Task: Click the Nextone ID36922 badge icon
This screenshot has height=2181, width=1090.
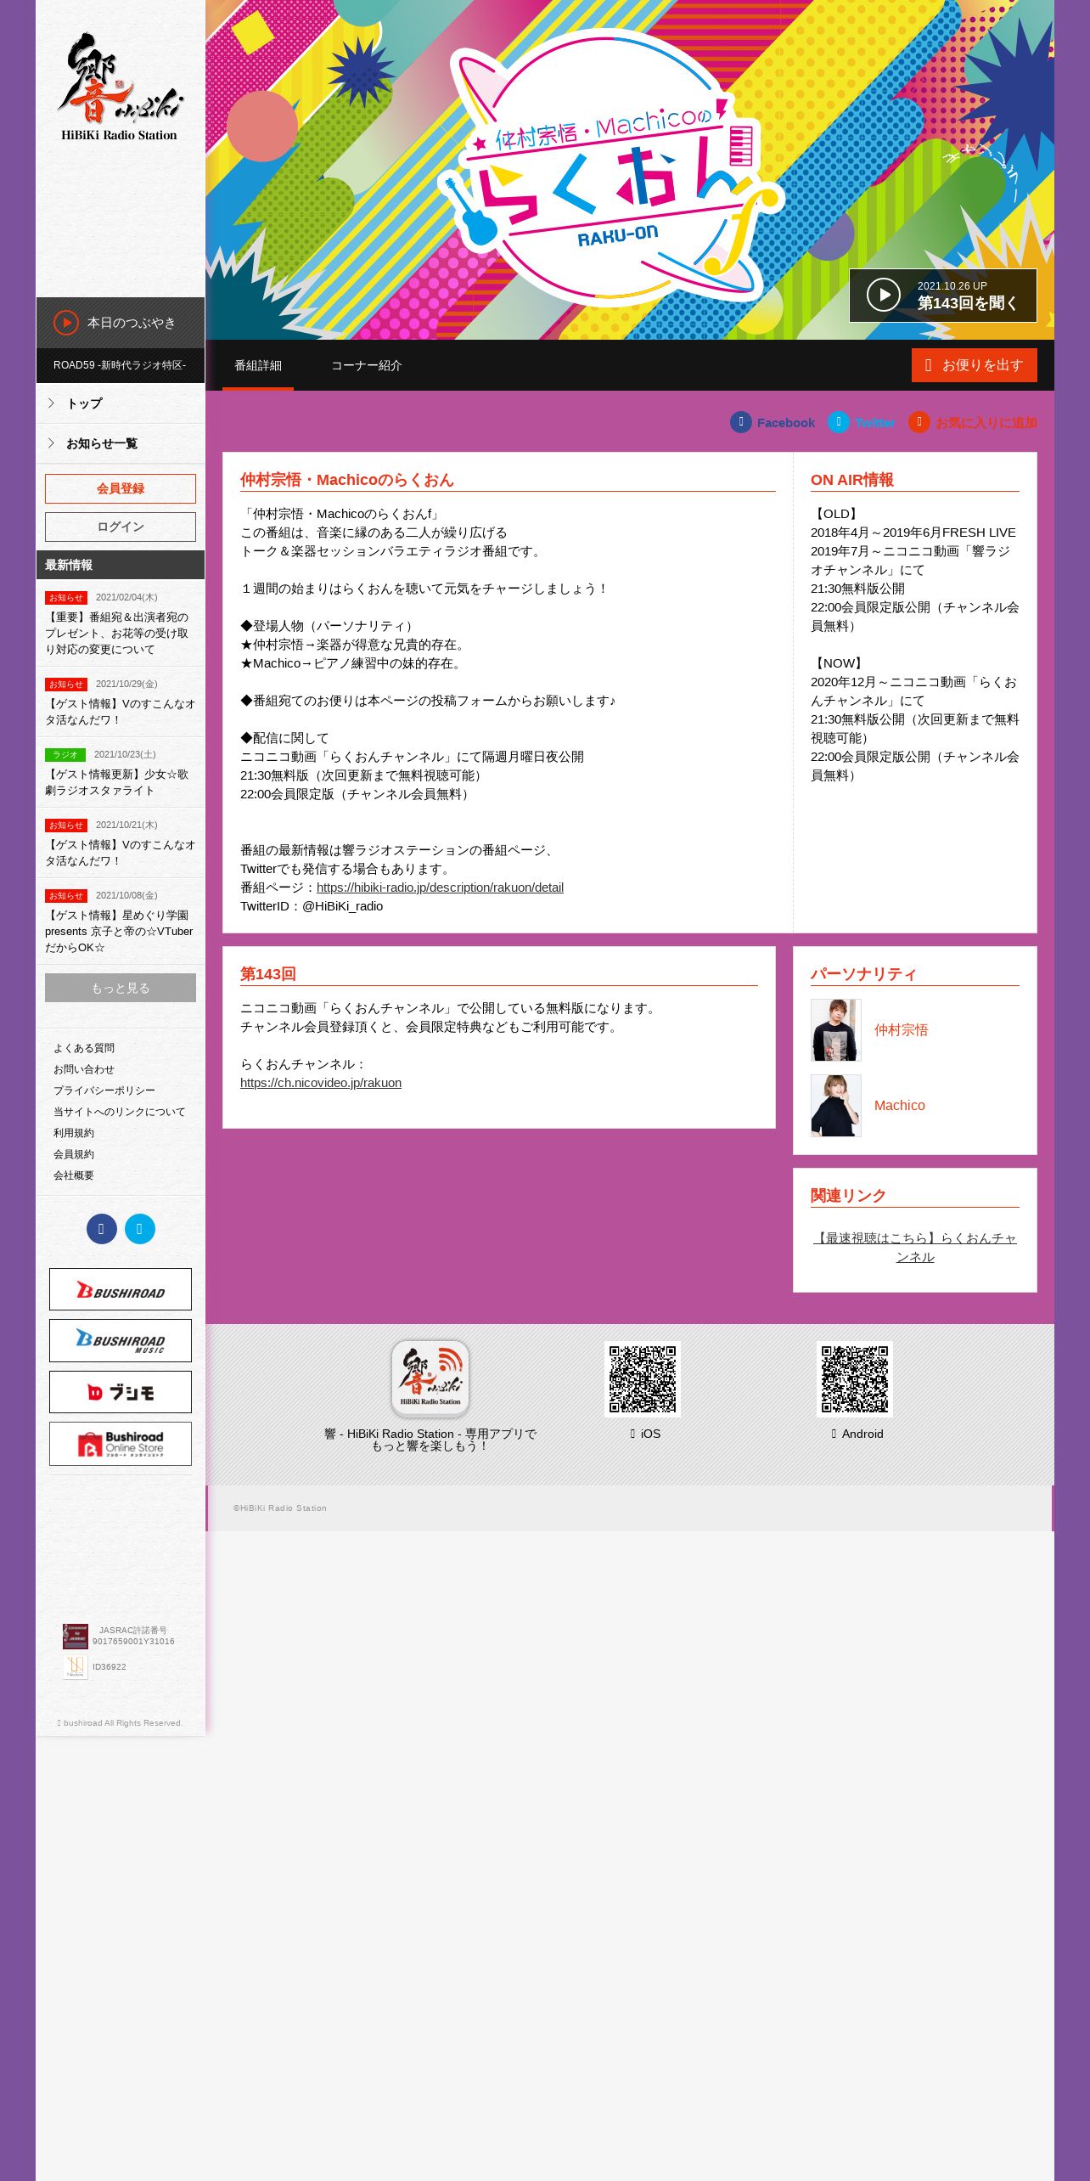Action: [76, 1666]
